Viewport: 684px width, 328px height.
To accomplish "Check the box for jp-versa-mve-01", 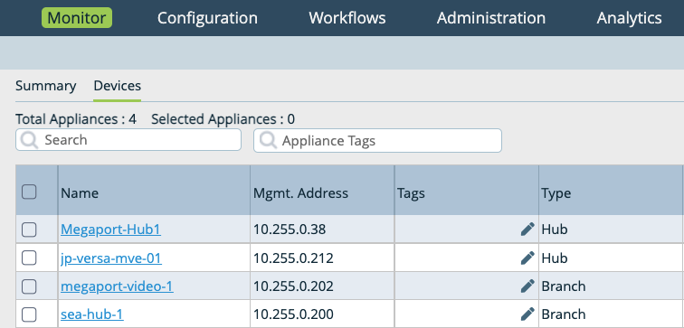I will pos(29,258).
